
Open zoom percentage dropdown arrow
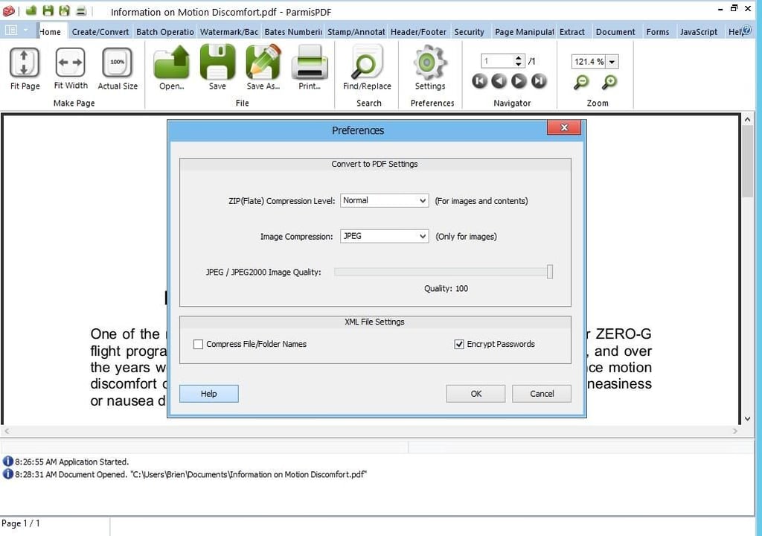(612, 62)
